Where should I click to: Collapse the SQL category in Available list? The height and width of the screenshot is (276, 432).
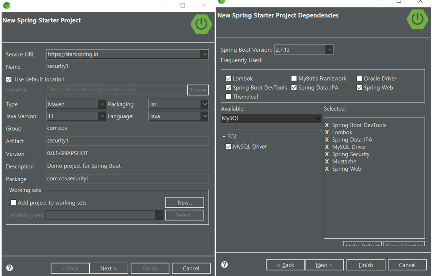tap(224, 137)
